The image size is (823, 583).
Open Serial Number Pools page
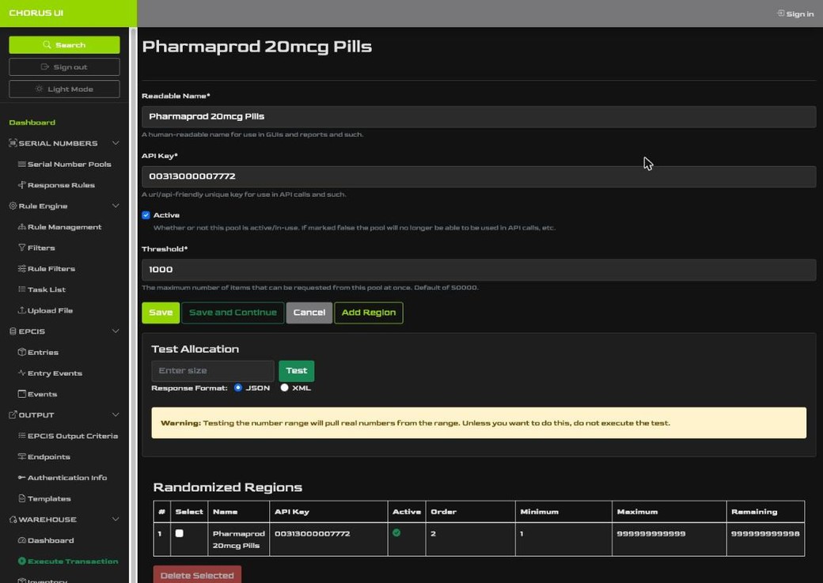click(x=70, y=165)
